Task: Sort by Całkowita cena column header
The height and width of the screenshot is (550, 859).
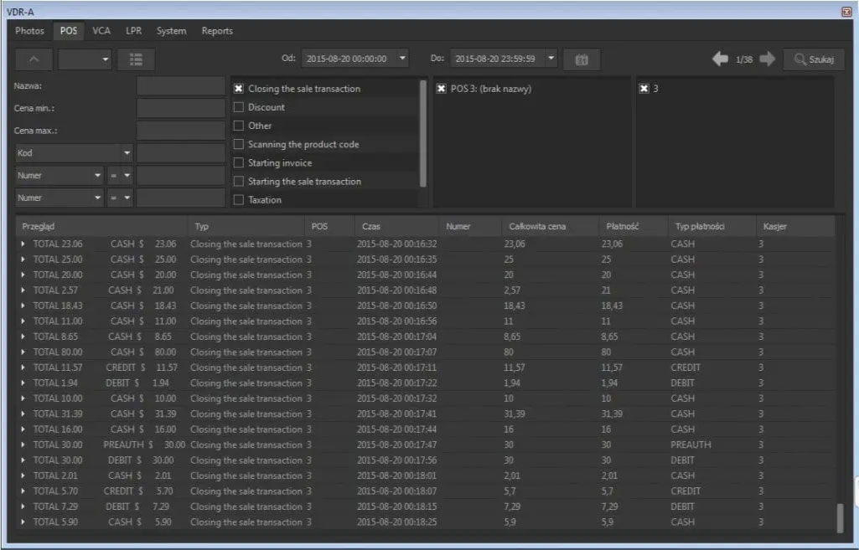Action: point(536,227)
